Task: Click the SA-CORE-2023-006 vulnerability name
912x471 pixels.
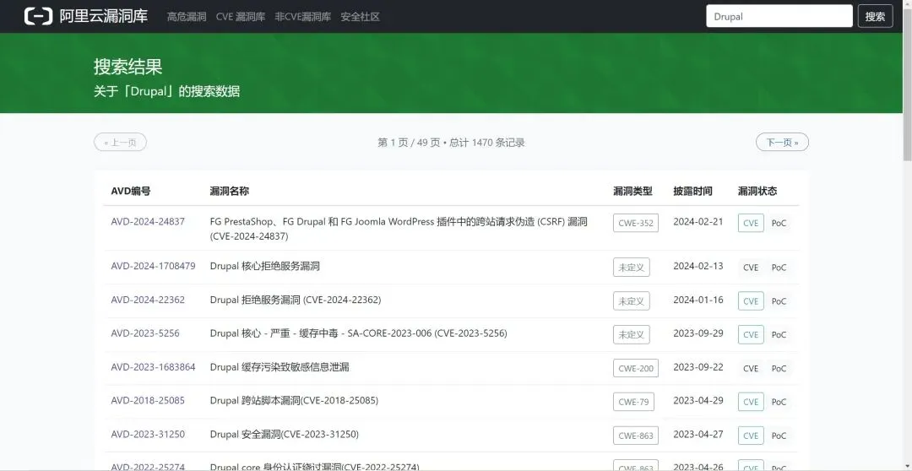Action: coord(358,333)
